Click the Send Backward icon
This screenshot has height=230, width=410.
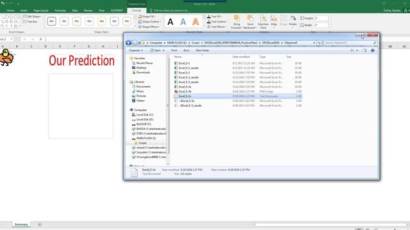250,19
